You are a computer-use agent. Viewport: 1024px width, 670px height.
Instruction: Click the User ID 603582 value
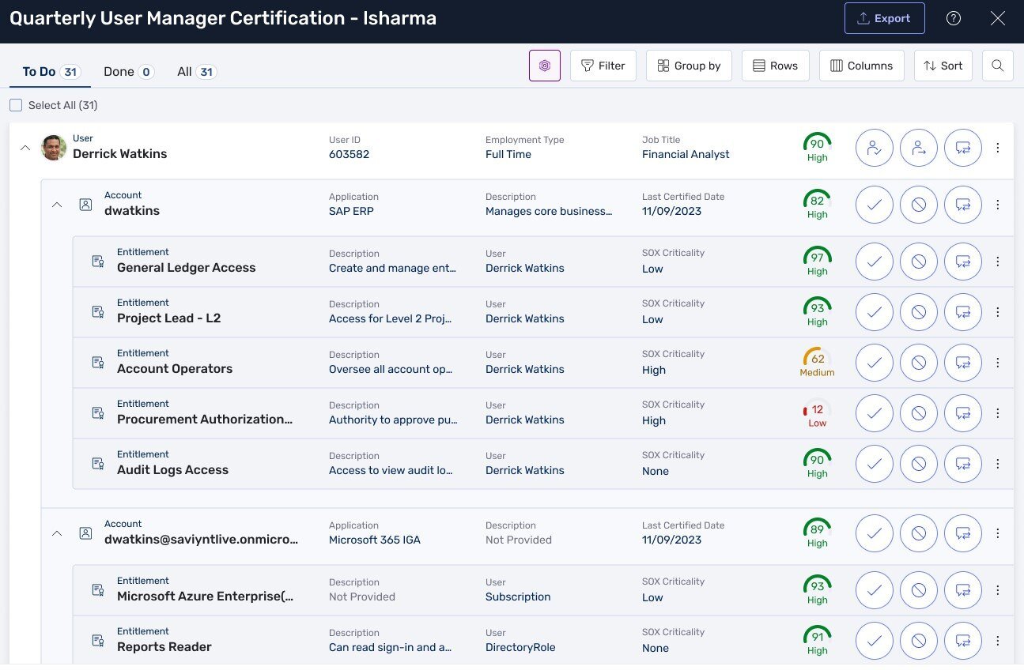coord(349,154)
